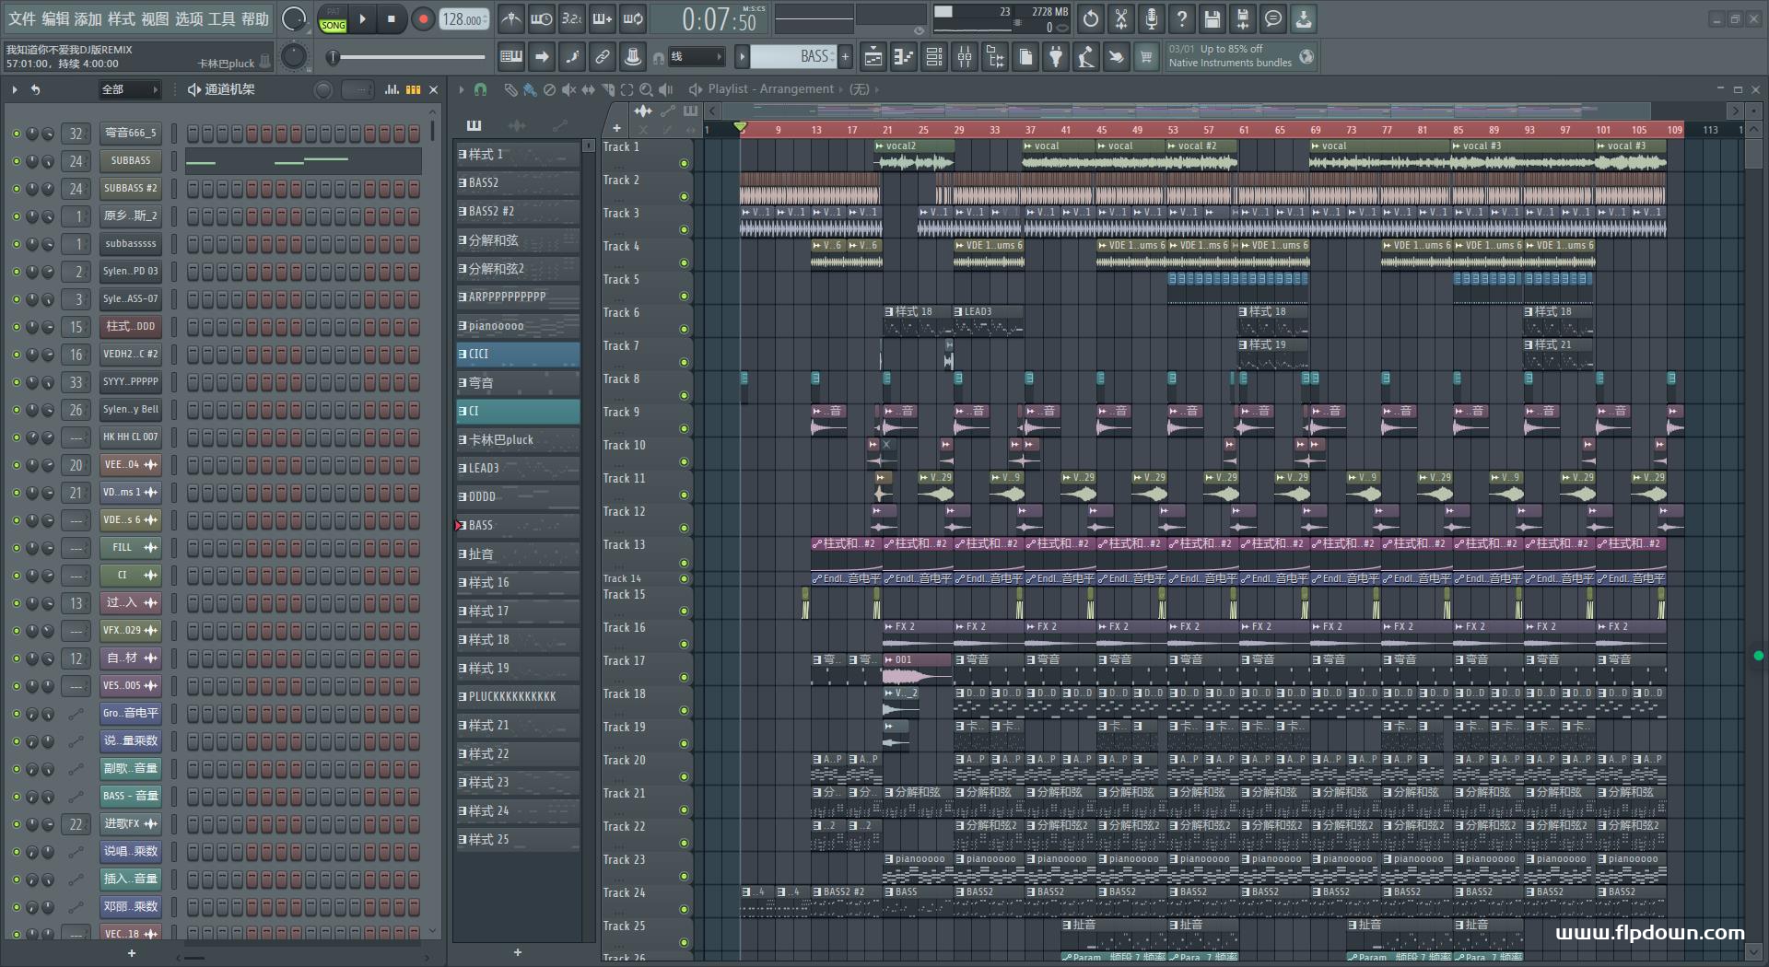Toggle the link controller chain icon
This screenshot has width=1769, height=967.
click(603, 57)
